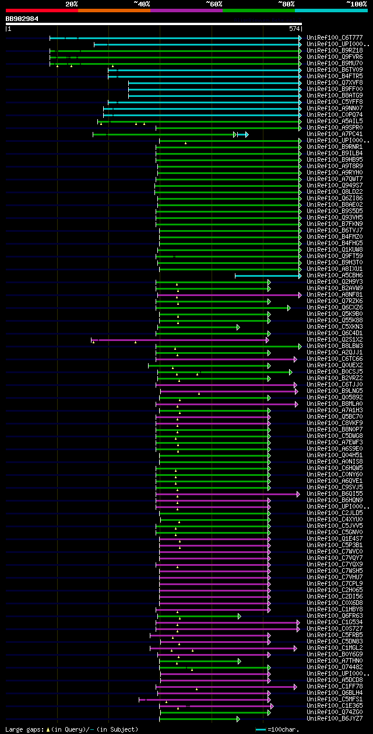The image size is (373, 734).
Task: Click label UniRef100_C1MGL2
Action: point(335,648)
